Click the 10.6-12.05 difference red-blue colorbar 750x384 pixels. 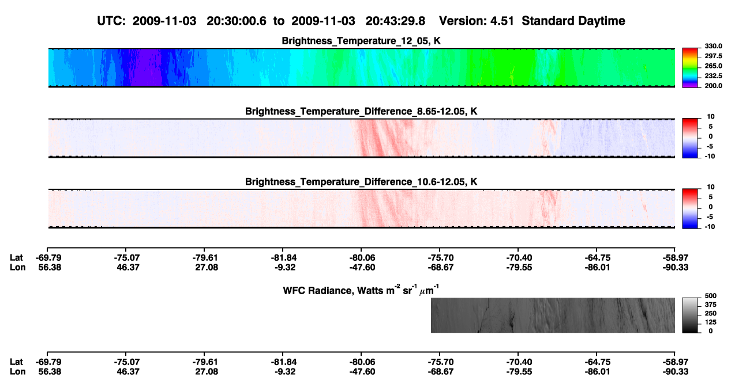(x=690, y=208)
